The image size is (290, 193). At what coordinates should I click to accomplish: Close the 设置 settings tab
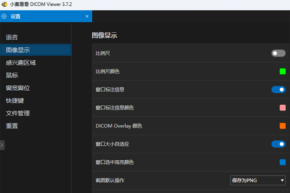click(x=87, y=16)
